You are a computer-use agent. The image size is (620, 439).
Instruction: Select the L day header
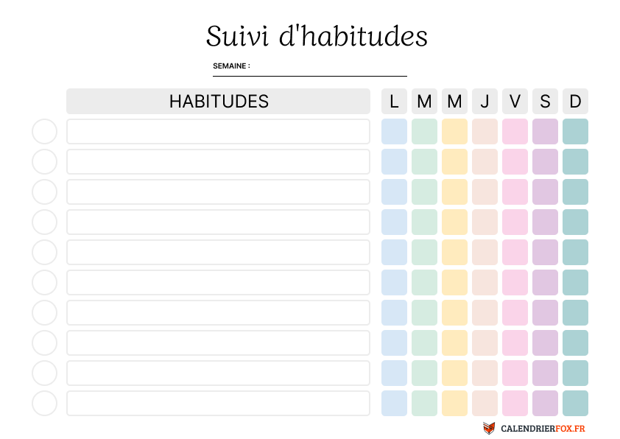[x=394, y=102]
